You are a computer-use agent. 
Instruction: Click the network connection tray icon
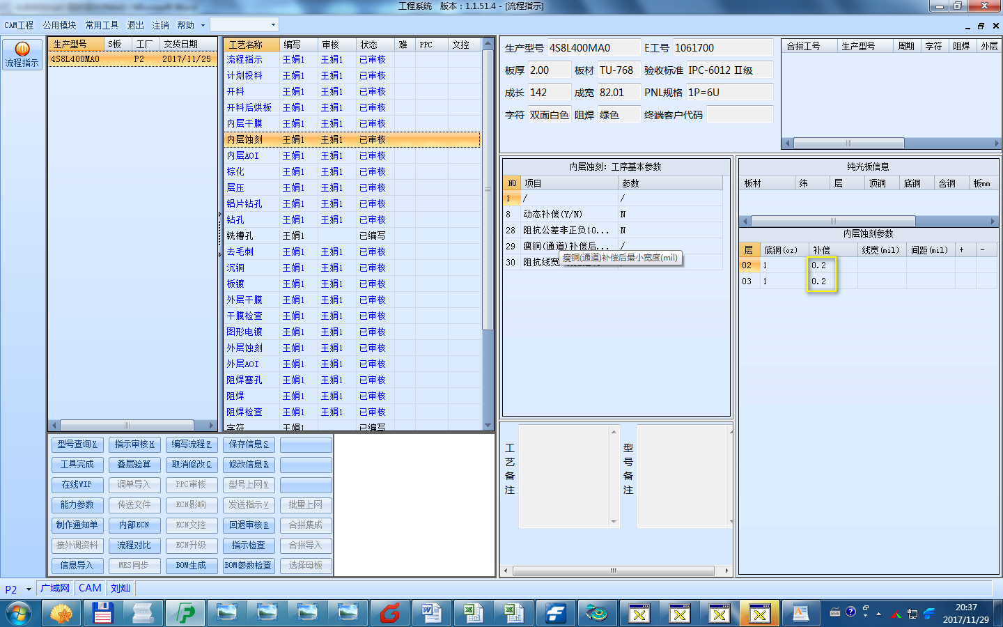point(912,614)
